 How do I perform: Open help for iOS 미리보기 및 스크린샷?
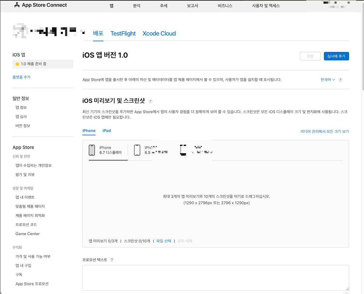[x=151, y=101]
